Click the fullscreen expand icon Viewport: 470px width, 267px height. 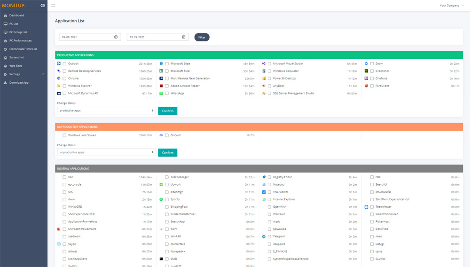tap(53, 5)
